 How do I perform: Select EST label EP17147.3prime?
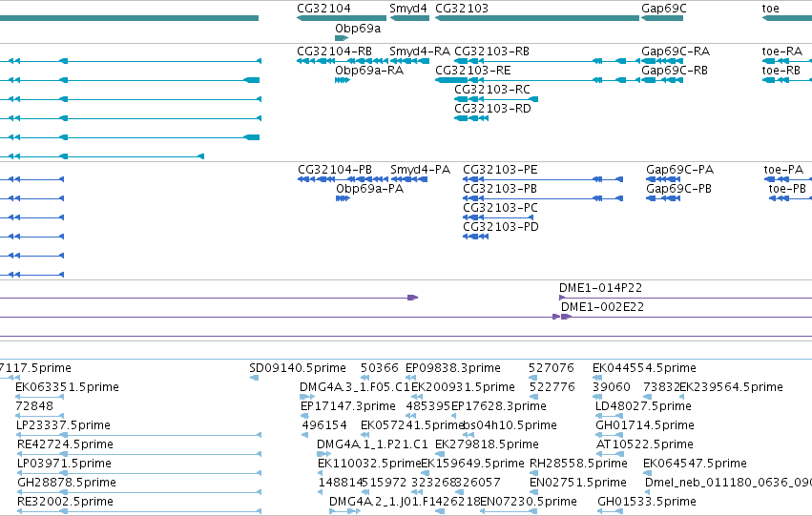[347, 406]
